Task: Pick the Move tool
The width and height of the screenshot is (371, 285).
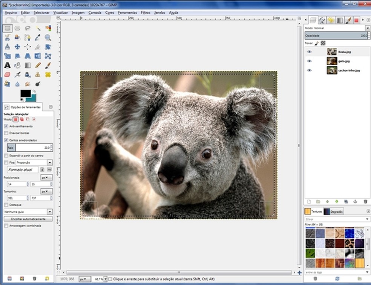Action: [17, 47]
